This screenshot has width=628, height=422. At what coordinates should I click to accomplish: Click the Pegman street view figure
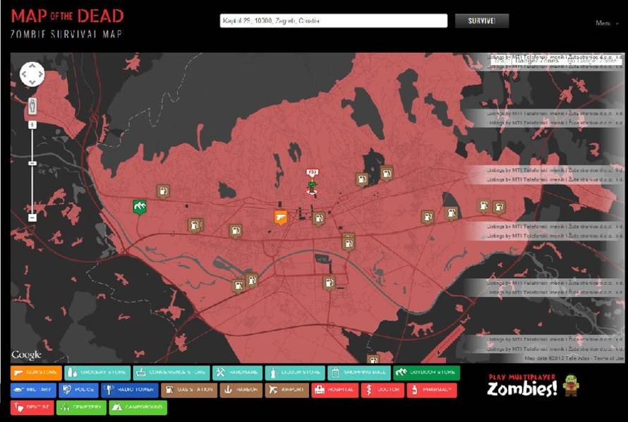click(31, 104)
